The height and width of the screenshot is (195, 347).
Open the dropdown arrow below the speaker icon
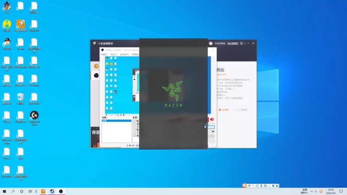coord(213,132)
